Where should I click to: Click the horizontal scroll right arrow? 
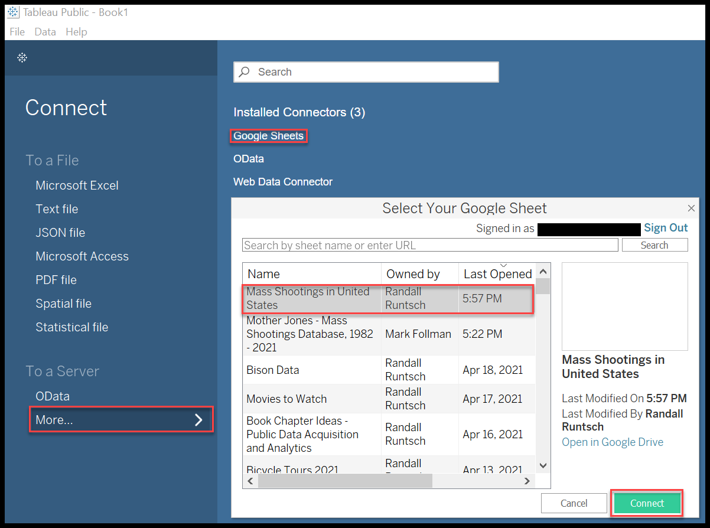pyautogui.click(x=528, y=481)
